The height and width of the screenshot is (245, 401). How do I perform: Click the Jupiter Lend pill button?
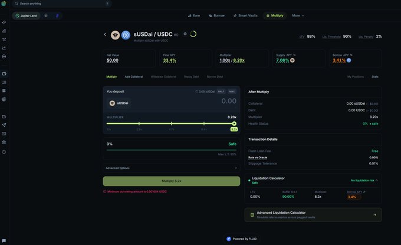pos(27,15)
